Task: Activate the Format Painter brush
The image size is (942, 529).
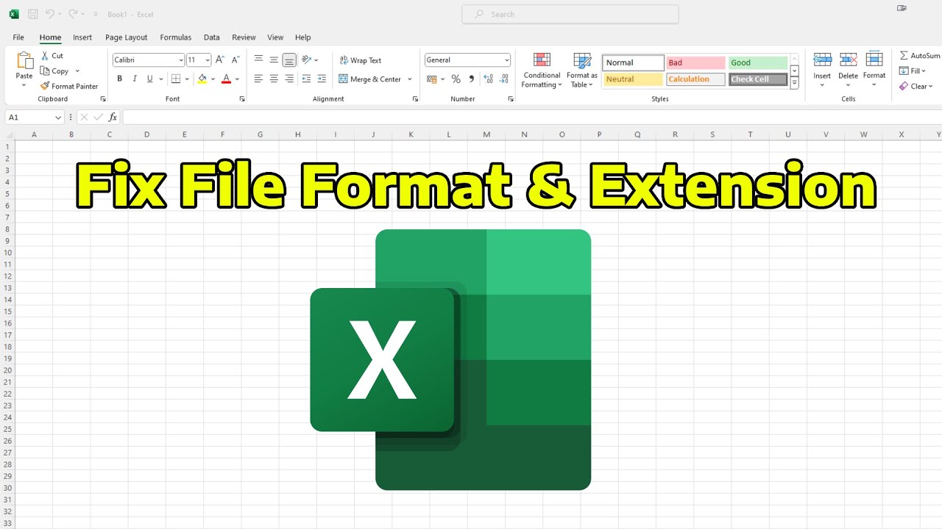Action: (x=45, y=86)
